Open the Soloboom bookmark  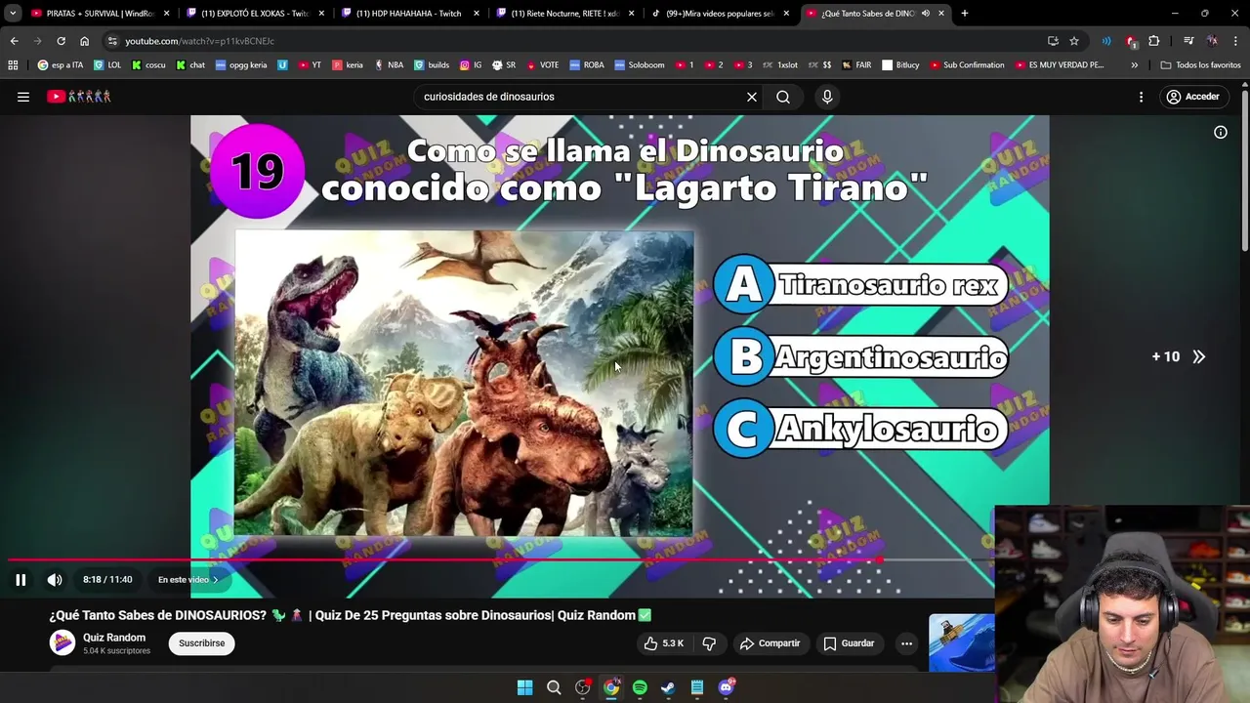pos(640,65)
